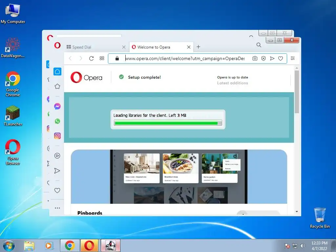Open Breakfast ideas pinboard card
Image resolution: width=336 pixels, height=252 pixels.
click(x=180, y=168)
